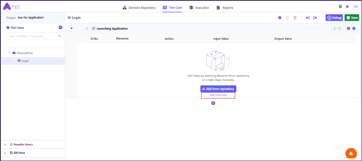Click the plus icon next to Test Cases

click(x=60, y=28)
